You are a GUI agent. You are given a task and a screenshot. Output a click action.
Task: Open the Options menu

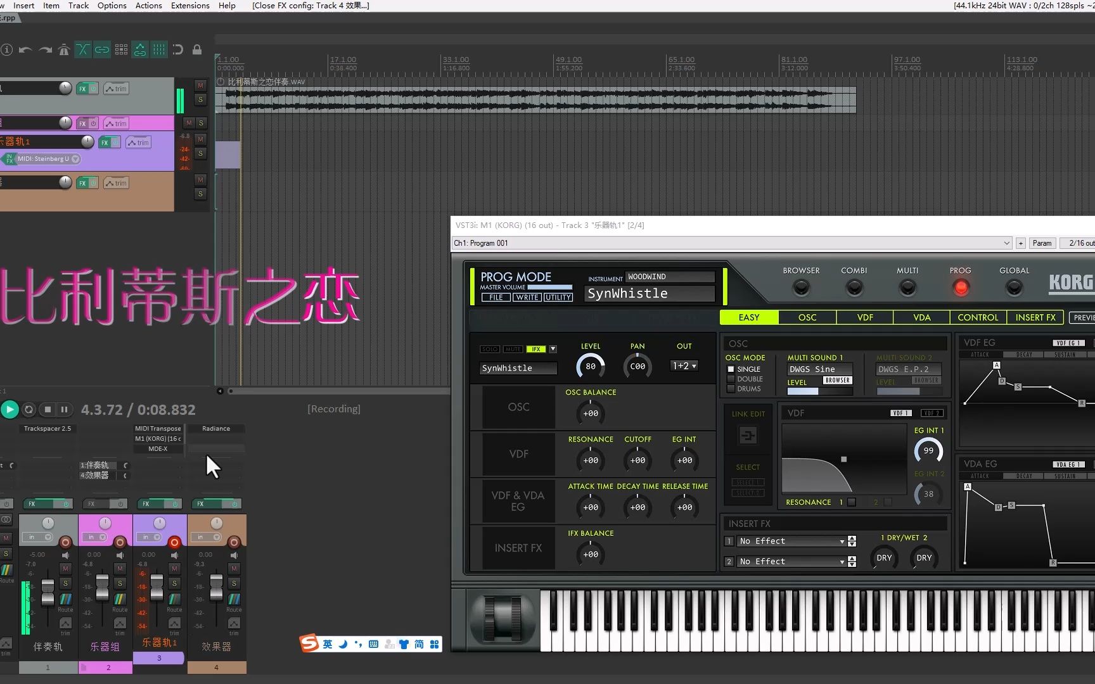(x=112, y=6)
